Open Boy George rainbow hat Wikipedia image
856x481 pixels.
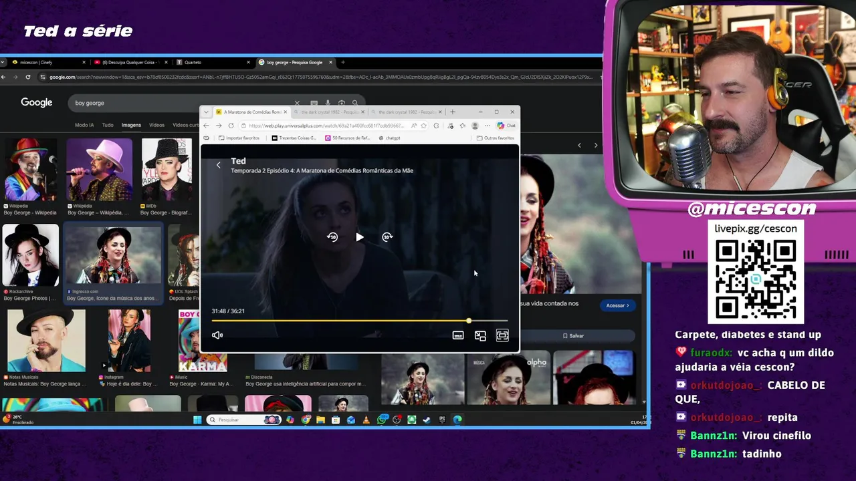tap(30, 170)
